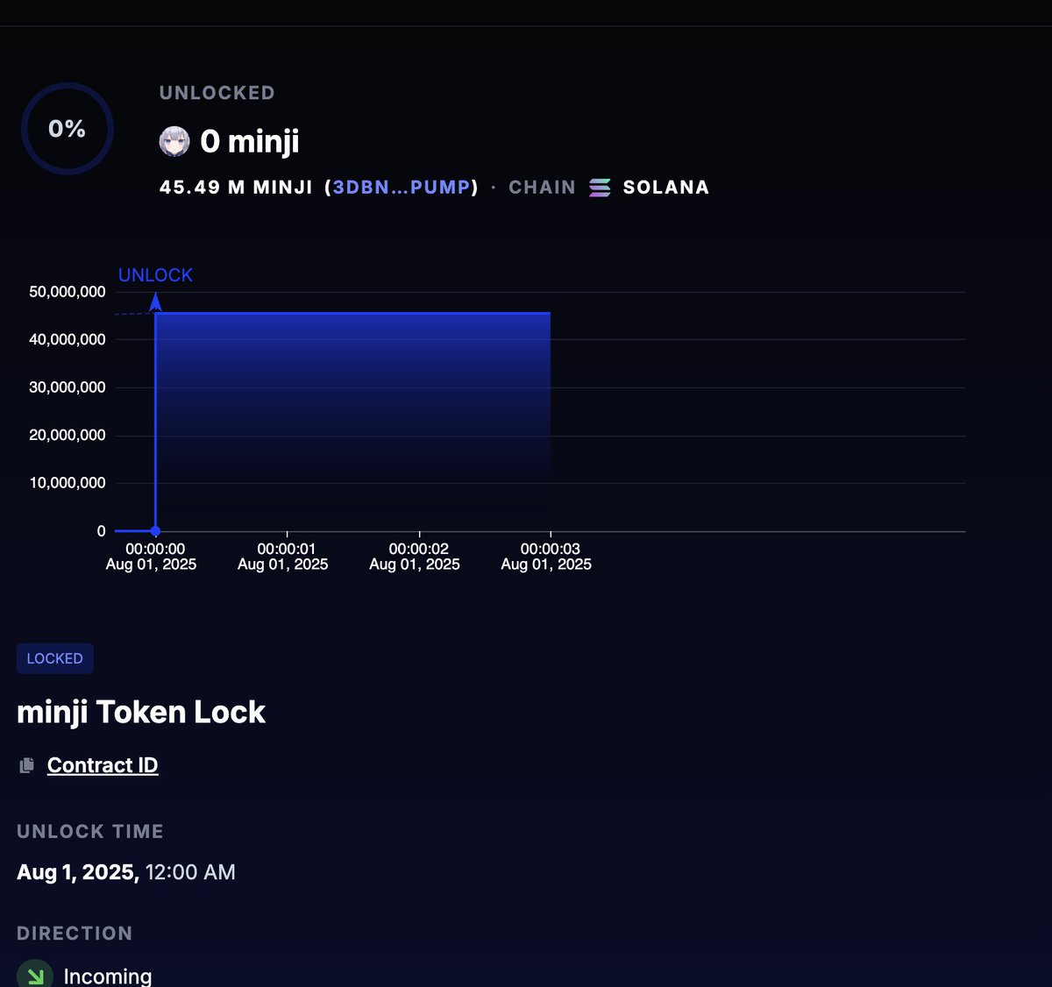The height and width of the screenshot is (987, 1052).
Task: Click the LOCKED status badge
Action: tap(55, 658)
